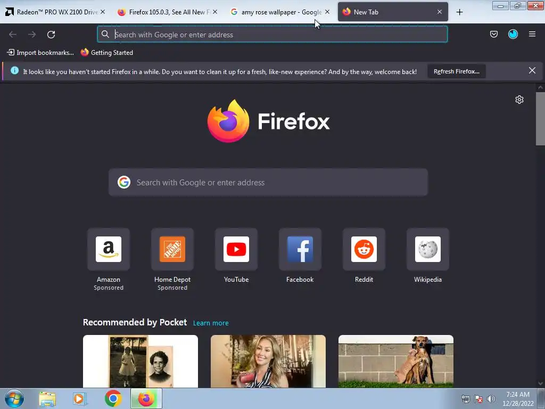
Task: Open new tab personalize settings gear
Action: click(519, 100)
